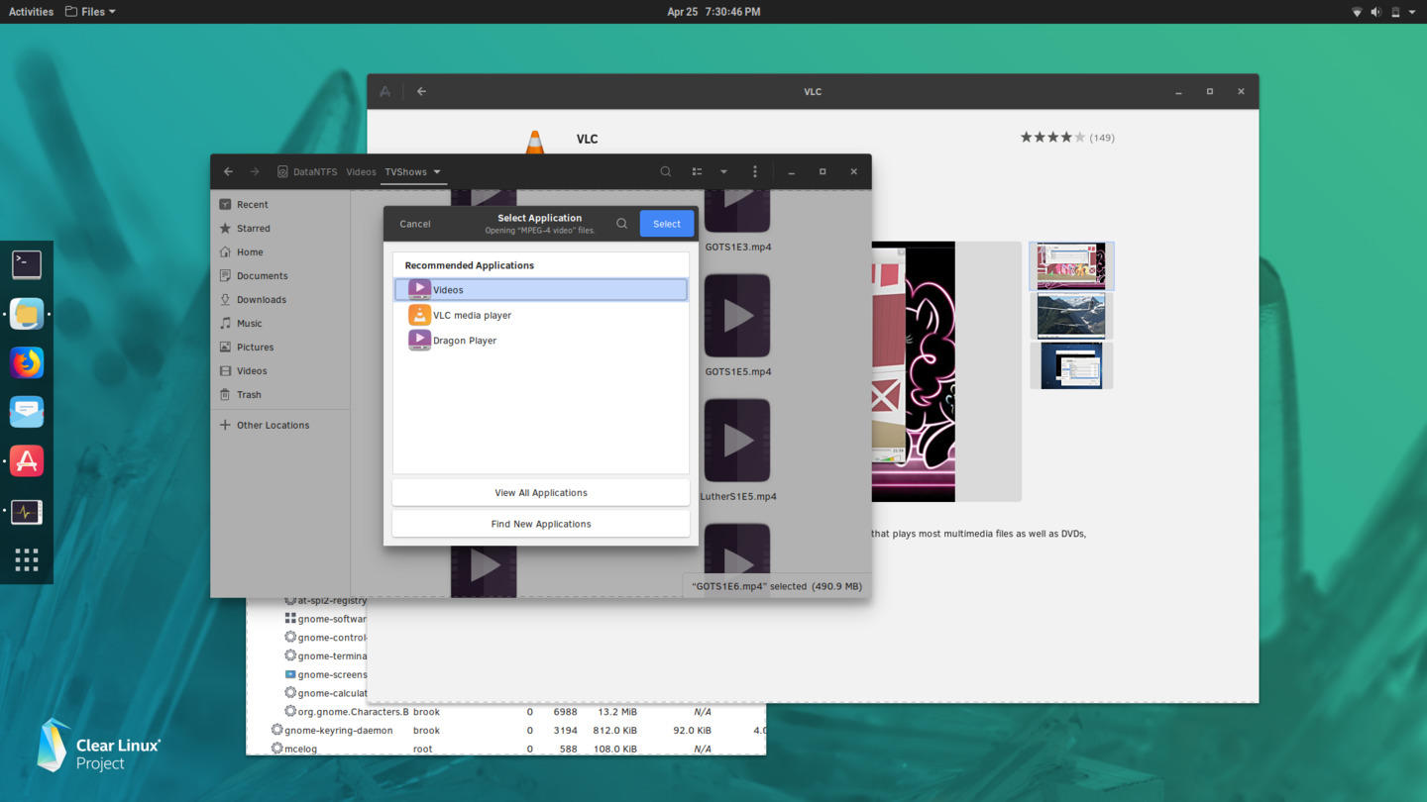The width and height of the screenshot is (1427, 802).
Task: Open the dialog's application search
Action: click(621, 224)
